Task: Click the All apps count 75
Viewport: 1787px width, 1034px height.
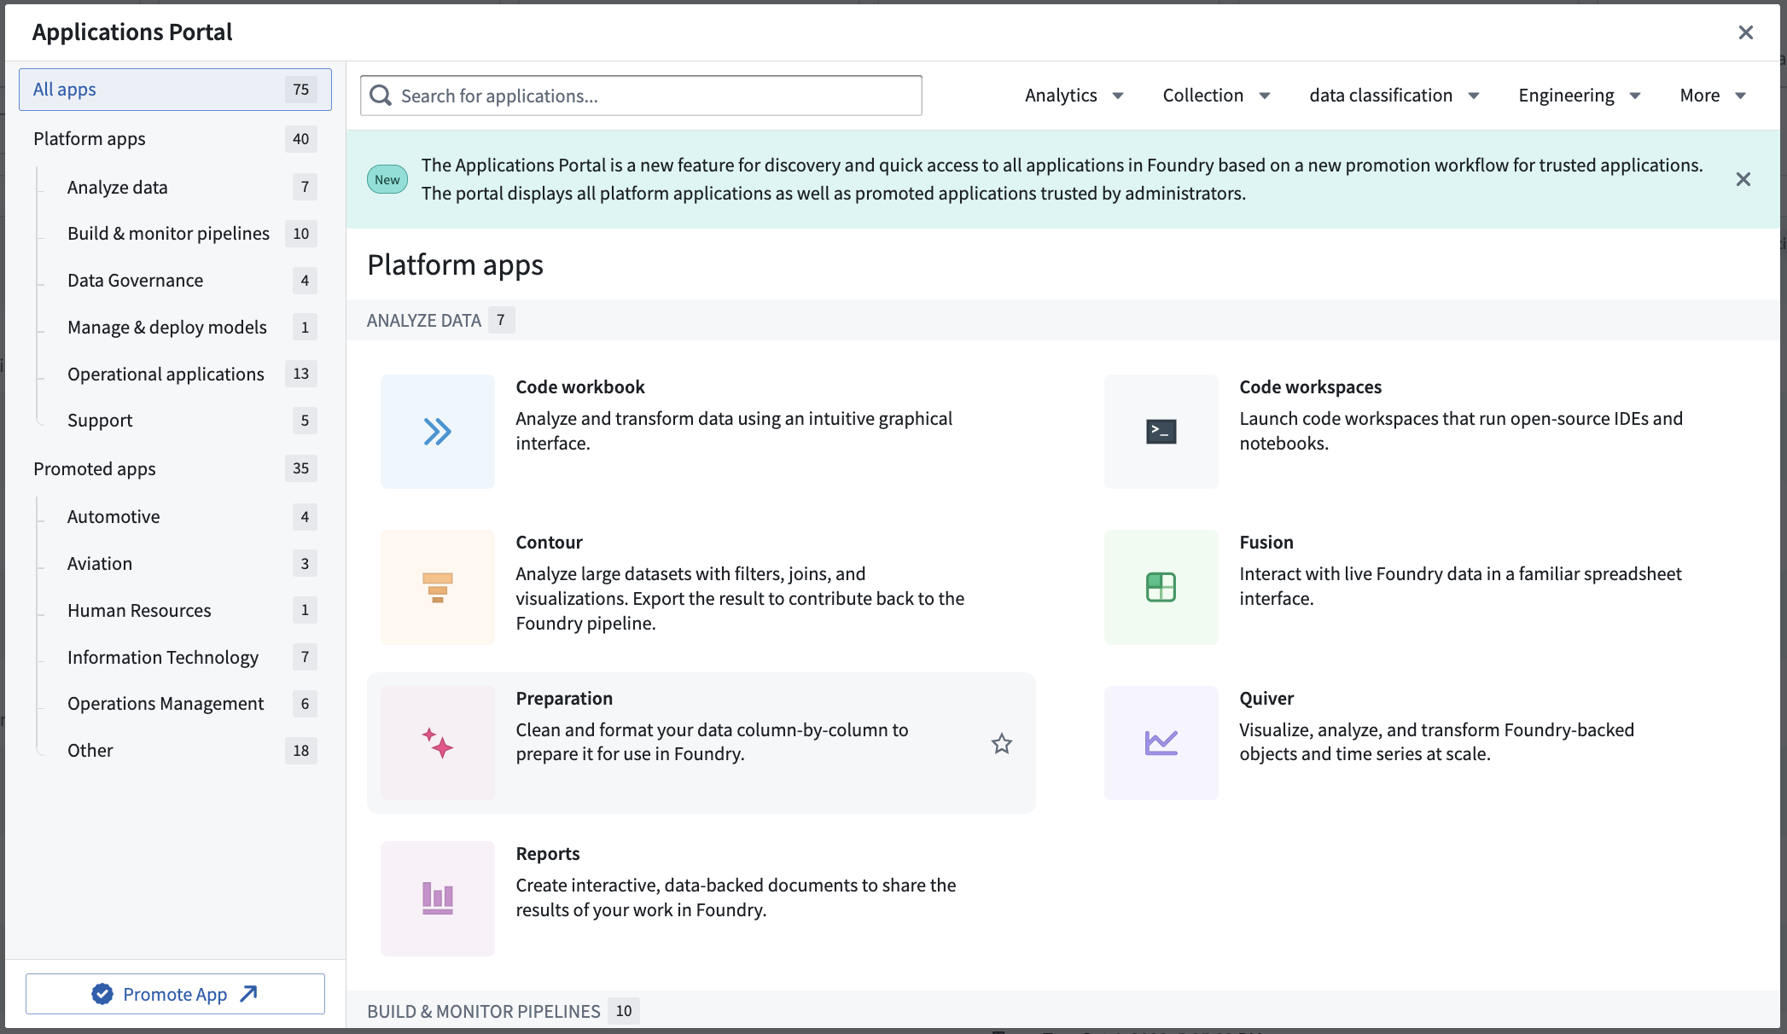Action: coord(301,90)
